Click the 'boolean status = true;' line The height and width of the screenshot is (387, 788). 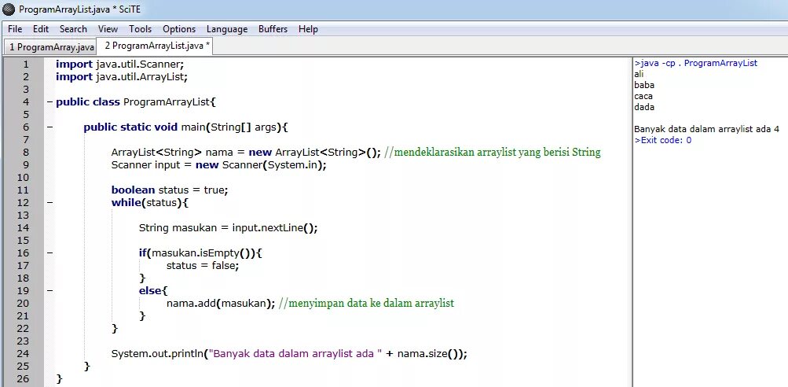pos(170,190)
